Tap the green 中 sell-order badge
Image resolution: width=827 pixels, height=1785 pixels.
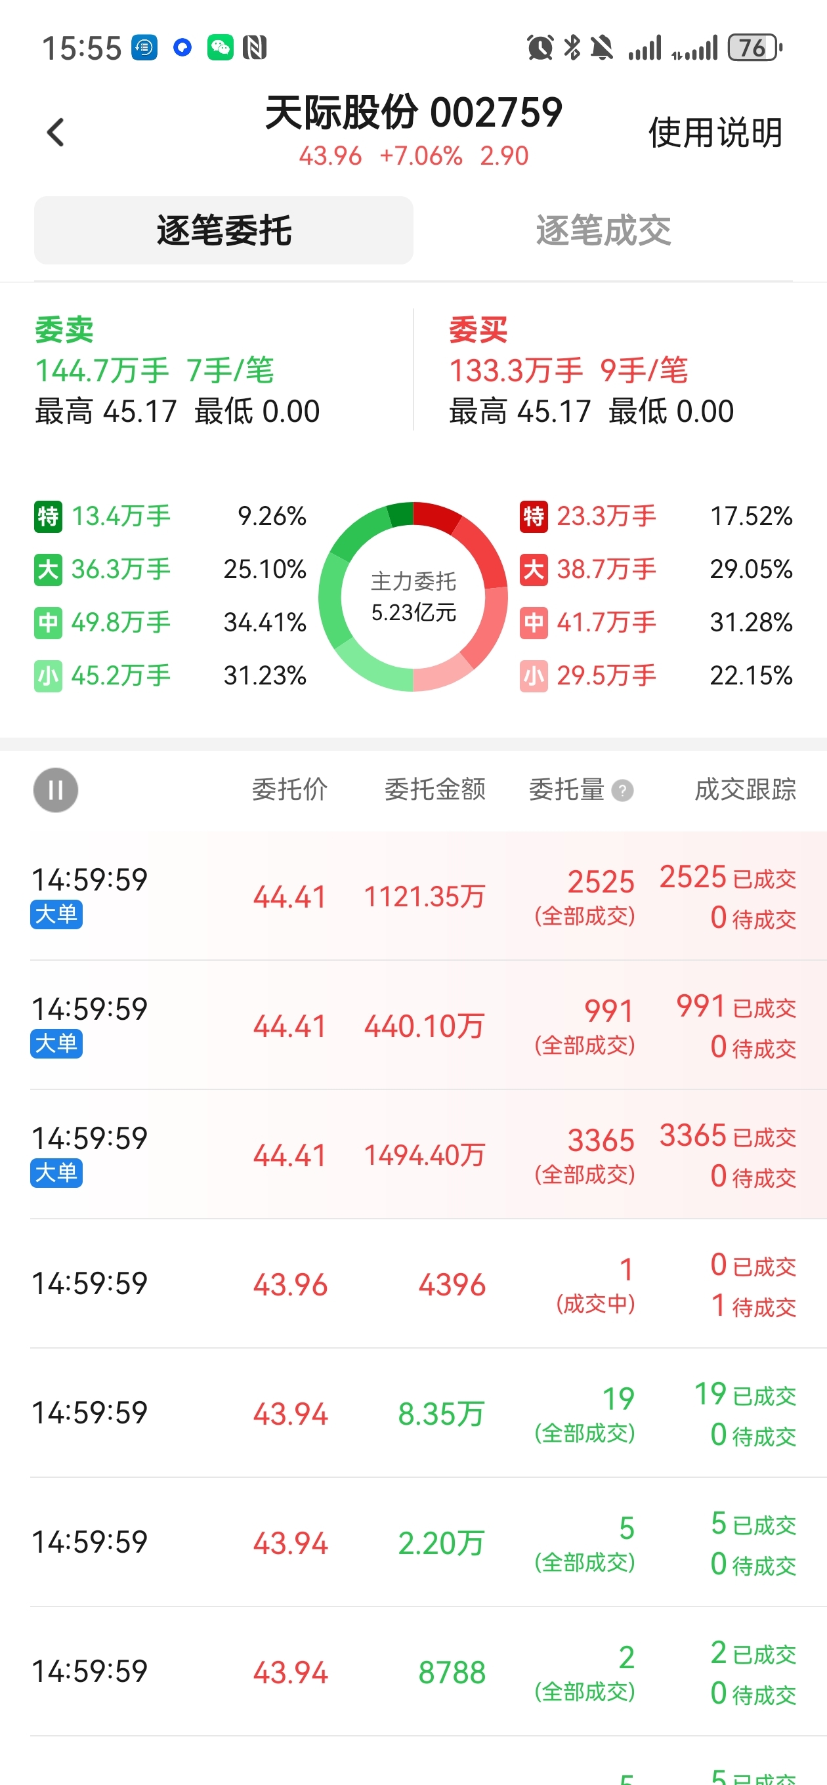tap(48, 622)
